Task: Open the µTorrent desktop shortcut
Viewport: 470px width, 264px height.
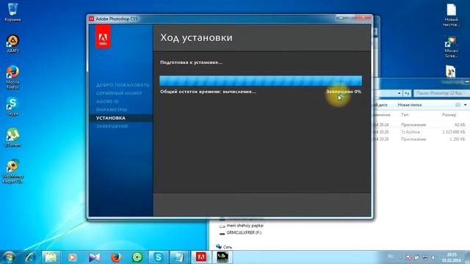Action: (x=12, y=137)
